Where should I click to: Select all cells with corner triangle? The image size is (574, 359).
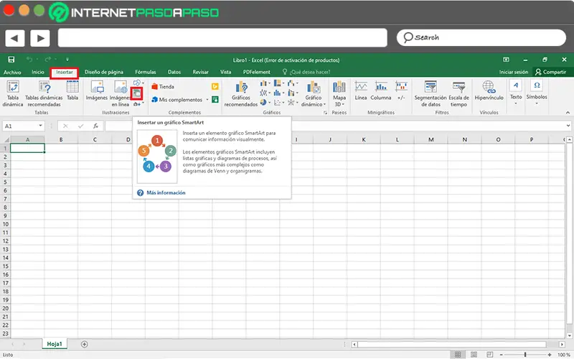pos(6,139)
